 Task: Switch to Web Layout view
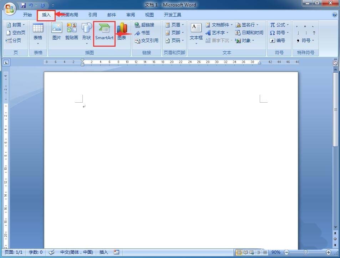click(x=252, y=252)
